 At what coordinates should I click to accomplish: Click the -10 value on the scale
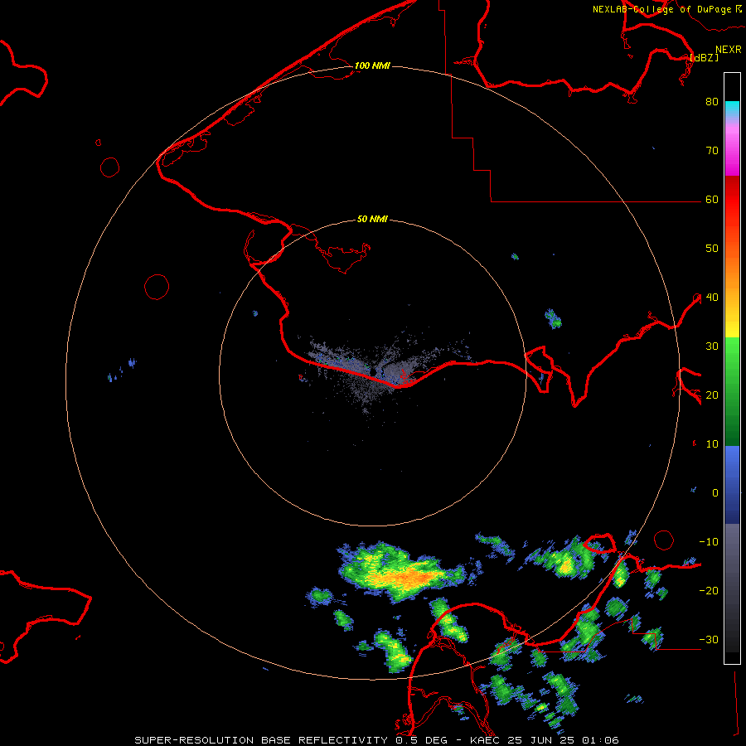tap(709, 542)
